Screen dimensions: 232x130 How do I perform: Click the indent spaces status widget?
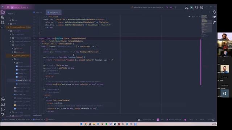coord(209,120)
